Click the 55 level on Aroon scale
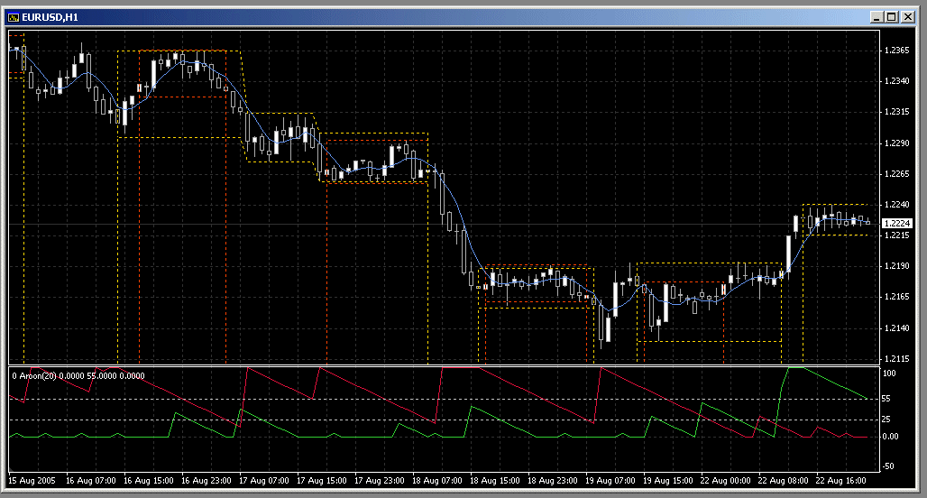Image resolution: width=927 pixels, height=498 pixels. (x=886, y=398)
